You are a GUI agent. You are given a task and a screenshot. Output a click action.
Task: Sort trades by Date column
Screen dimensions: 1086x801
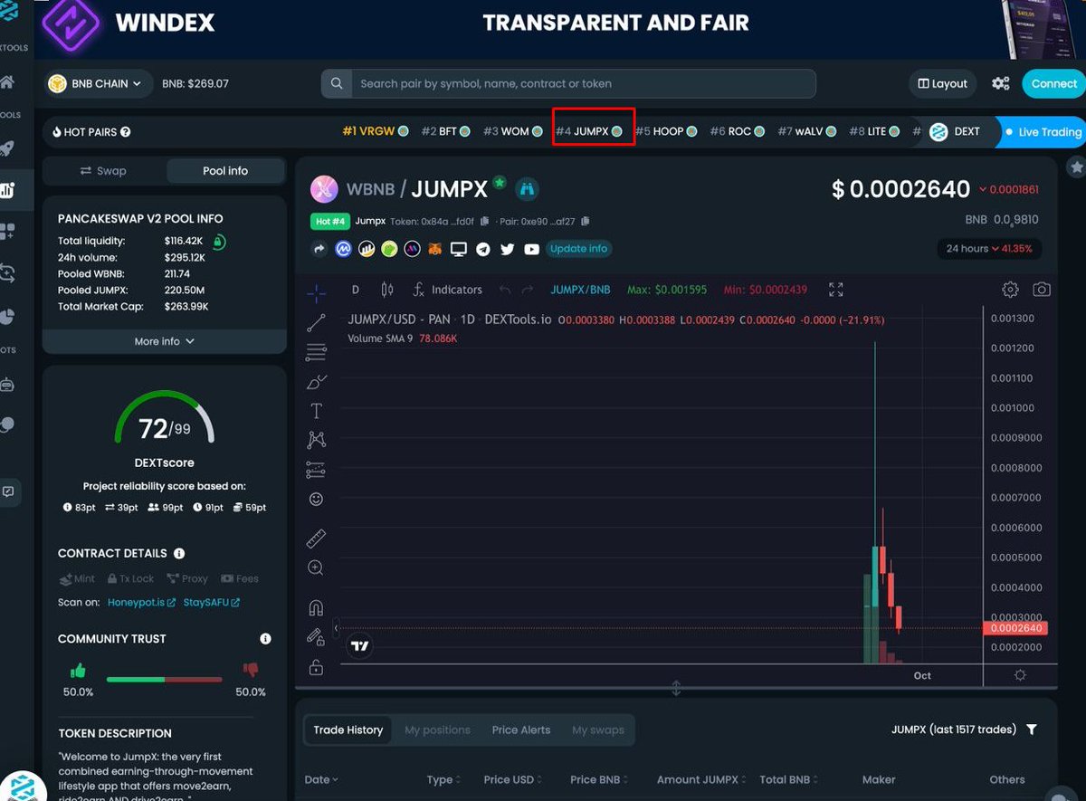pyautogui.click(x=321, y=779)
